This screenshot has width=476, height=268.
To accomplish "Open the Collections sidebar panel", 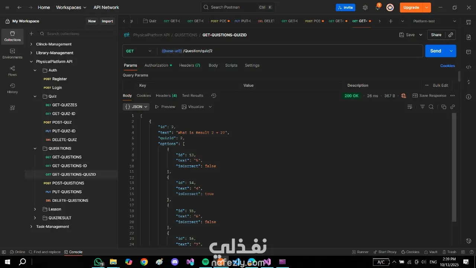I will coord(12,36).
